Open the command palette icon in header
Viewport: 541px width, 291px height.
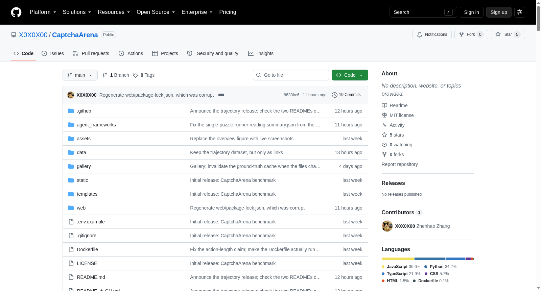pos(520,12)
